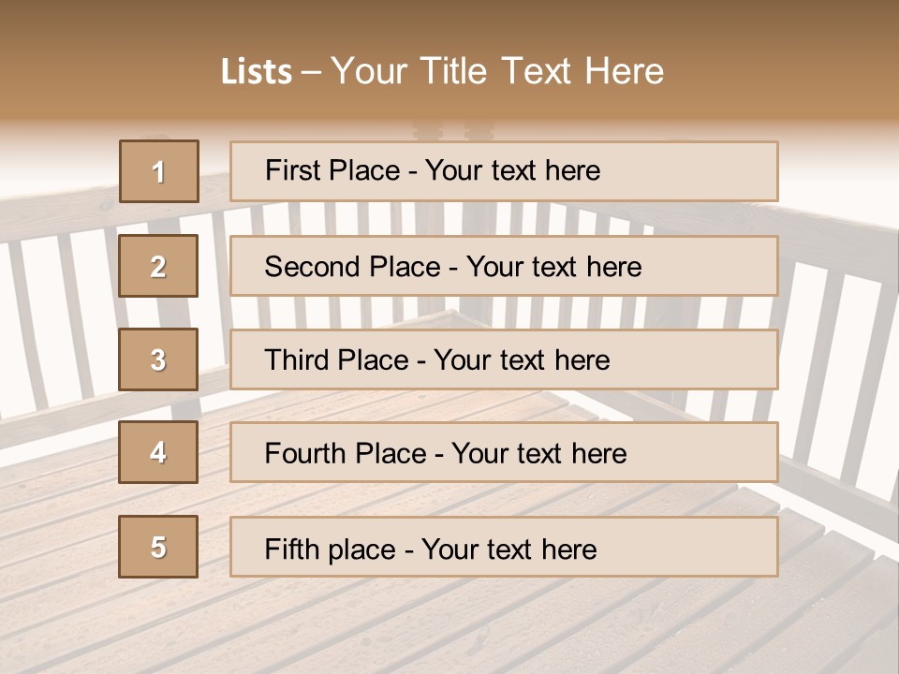This screenshot has height=674, width=899.
Task: Click the "First Place - Your text here" bar
Action: pyautogui.click(x=504, y=171)
